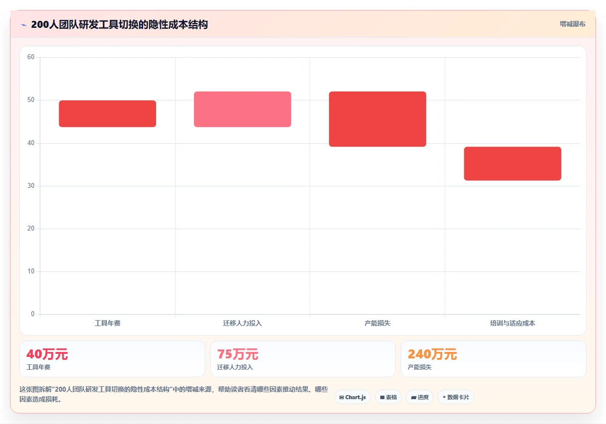
Task: Click the y-axis value 10
Action: (x=31, y=271)
